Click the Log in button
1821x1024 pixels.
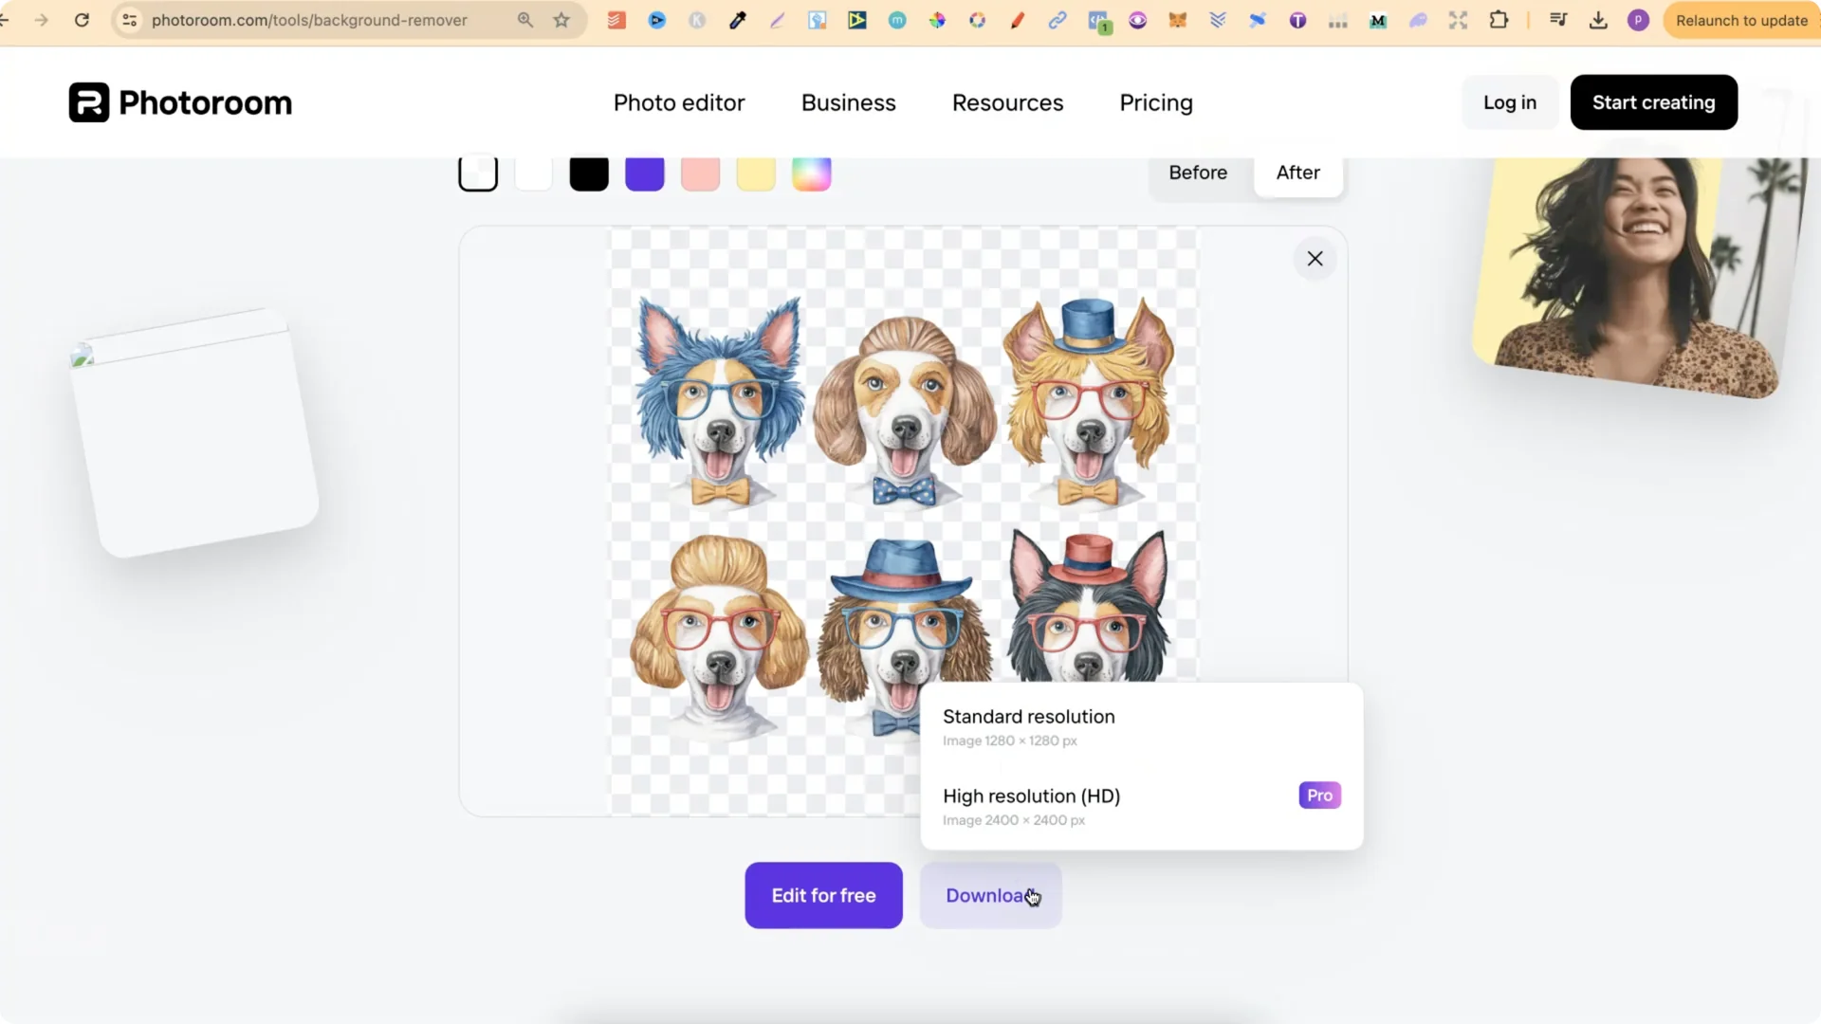coord(1509,102)
